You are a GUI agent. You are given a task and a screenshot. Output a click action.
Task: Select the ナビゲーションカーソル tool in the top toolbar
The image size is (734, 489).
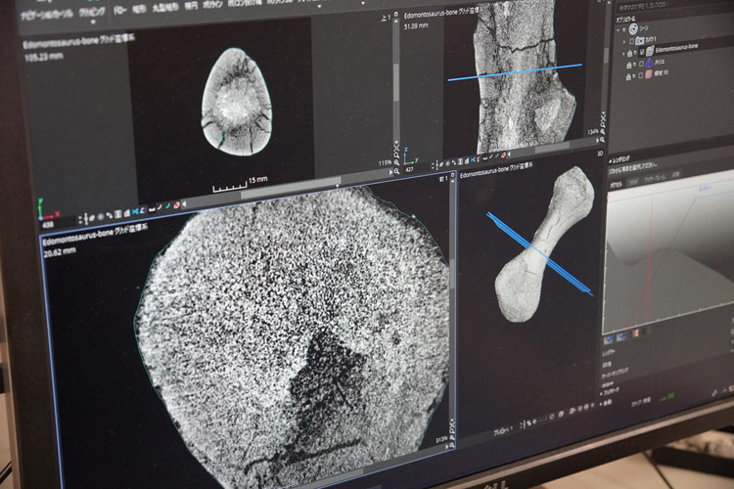47,14
